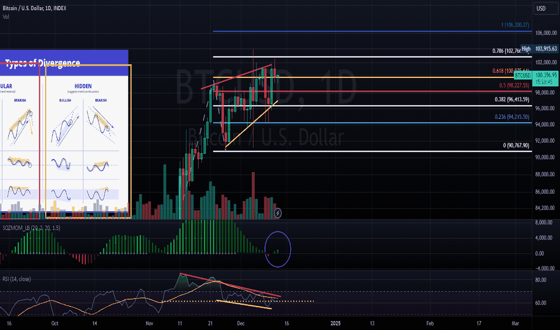Click the Bitcoin / U.S. Dollar chart title
Viewport: 560px width, 330px height.
[x=34, y=8]
